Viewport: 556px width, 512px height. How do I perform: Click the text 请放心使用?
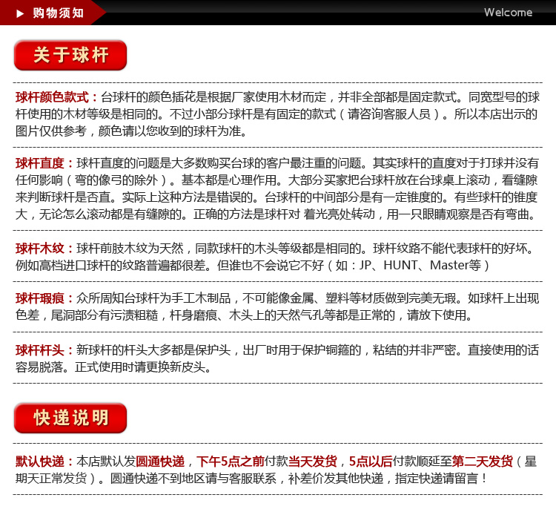(x=436, y=315)
